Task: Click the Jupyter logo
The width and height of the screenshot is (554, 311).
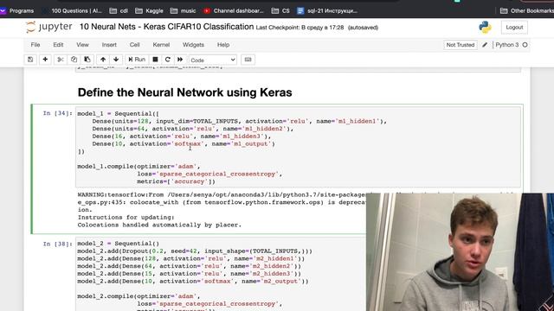Action: pos(49,27)
